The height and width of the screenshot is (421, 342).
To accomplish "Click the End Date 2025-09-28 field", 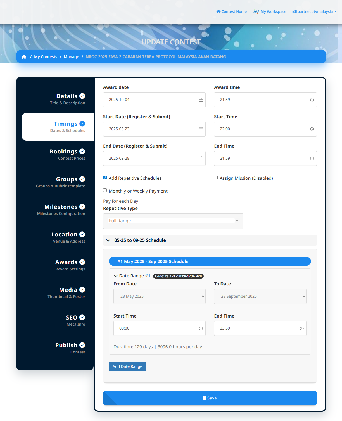I will coord(154,159).
